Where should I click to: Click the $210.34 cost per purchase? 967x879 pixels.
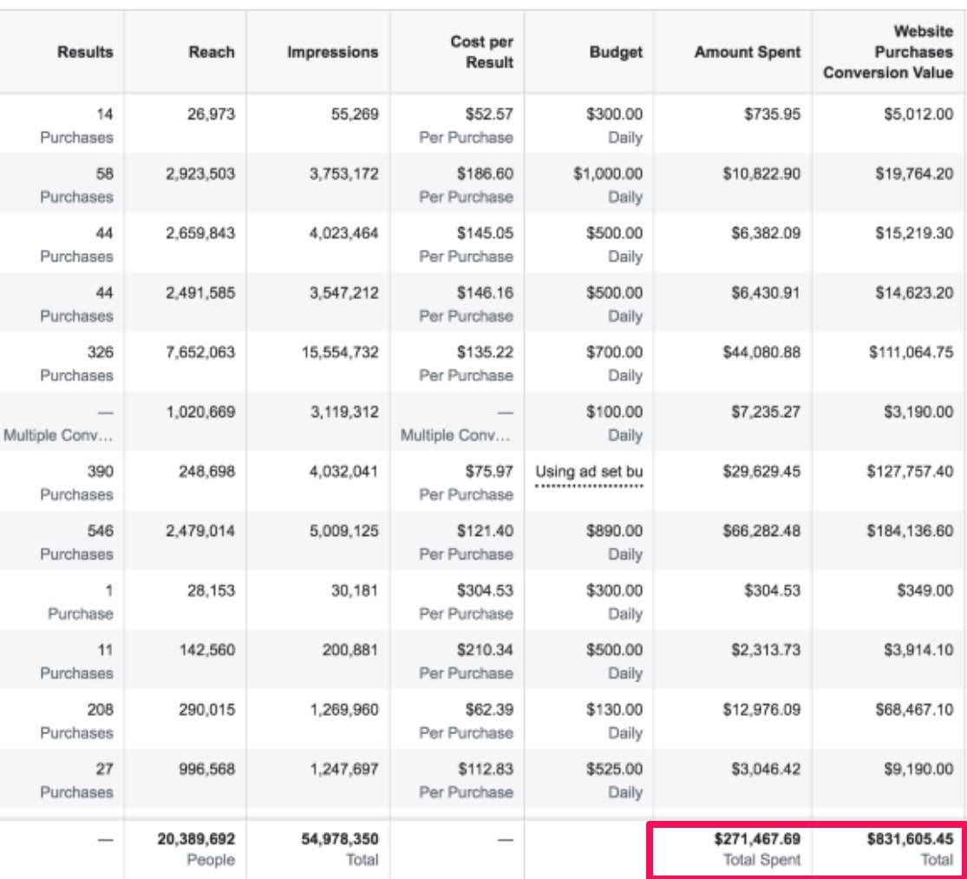point(485,649)
